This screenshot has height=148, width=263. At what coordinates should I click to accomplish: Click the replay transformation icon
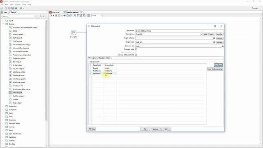tap(71, 16)
